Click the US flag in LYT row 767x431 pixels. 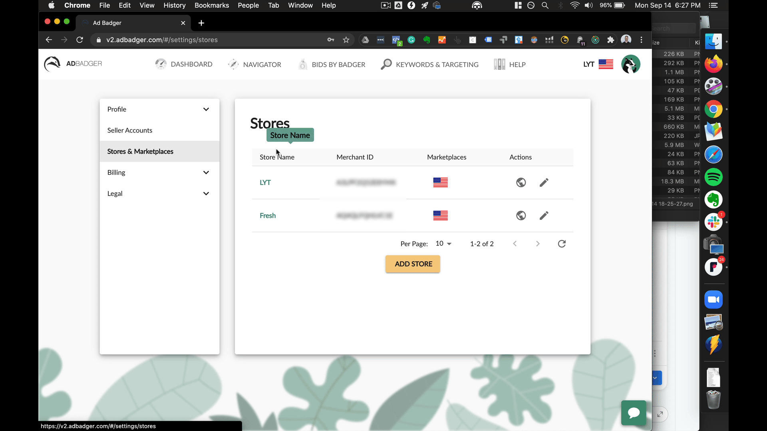pyautogui.click(x=441, y=182)
